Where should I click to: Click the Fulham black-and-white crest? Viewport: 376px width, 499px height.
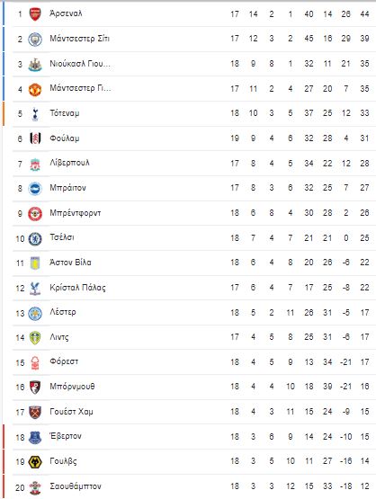(x=35, y=138)
